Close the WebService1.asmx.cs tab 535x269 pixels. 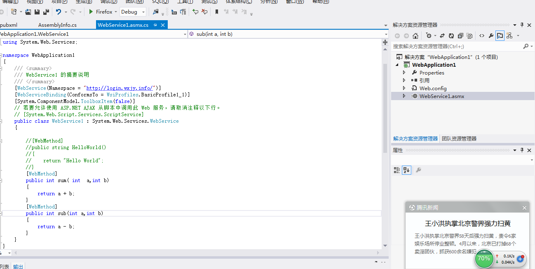pos(163,25)
